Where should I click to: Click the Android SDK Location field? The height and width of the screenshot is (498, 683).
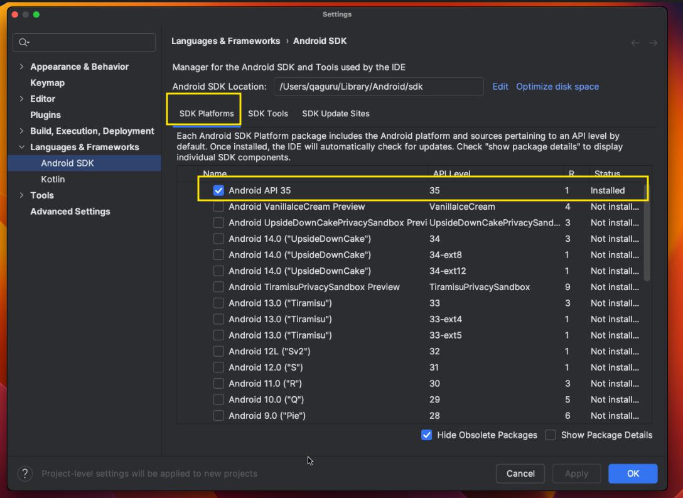(379, 86)
